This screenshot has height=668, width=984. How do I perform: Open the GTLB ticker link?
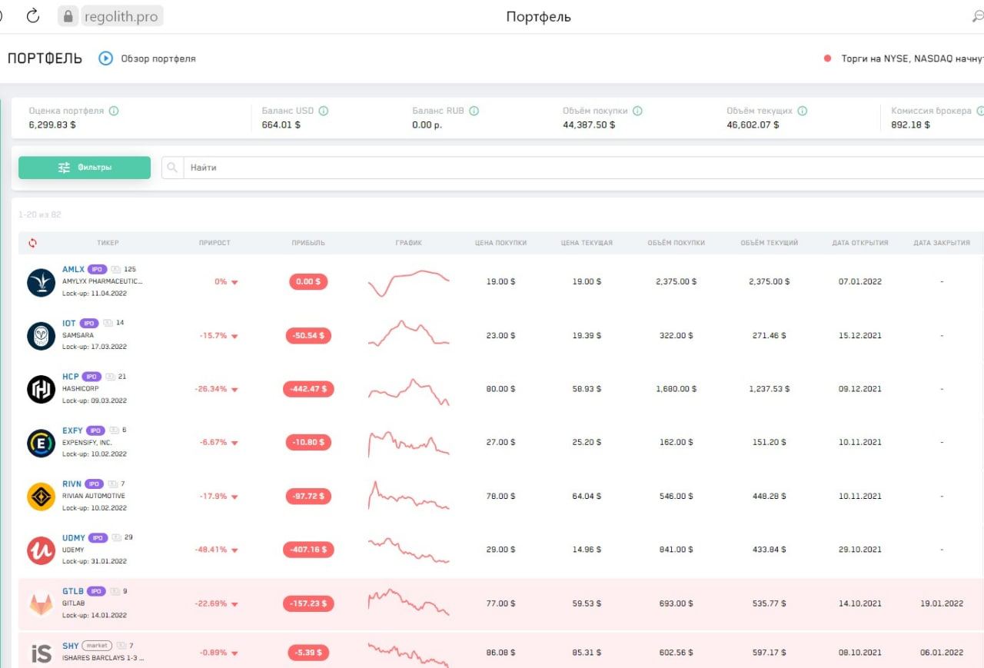pyautogui.click(x=72, y=591)
